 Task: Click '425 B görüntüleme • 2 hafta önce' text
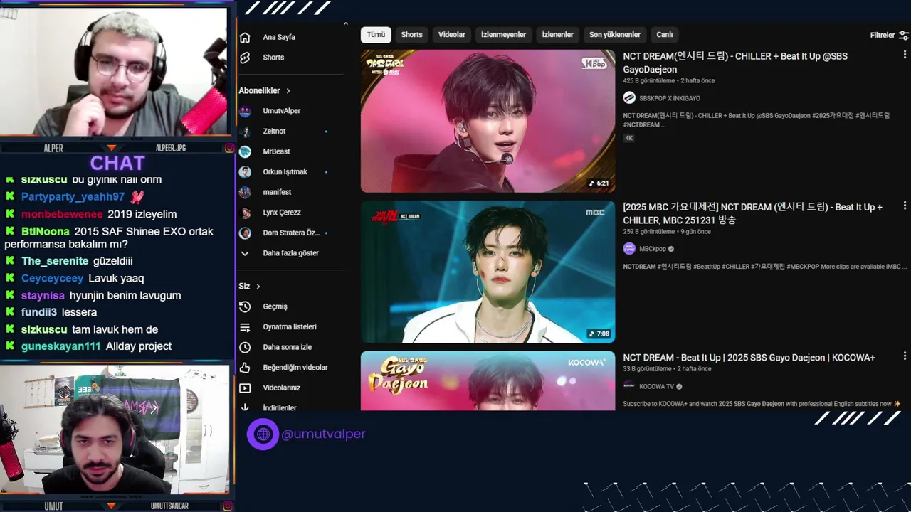(669, 81)
